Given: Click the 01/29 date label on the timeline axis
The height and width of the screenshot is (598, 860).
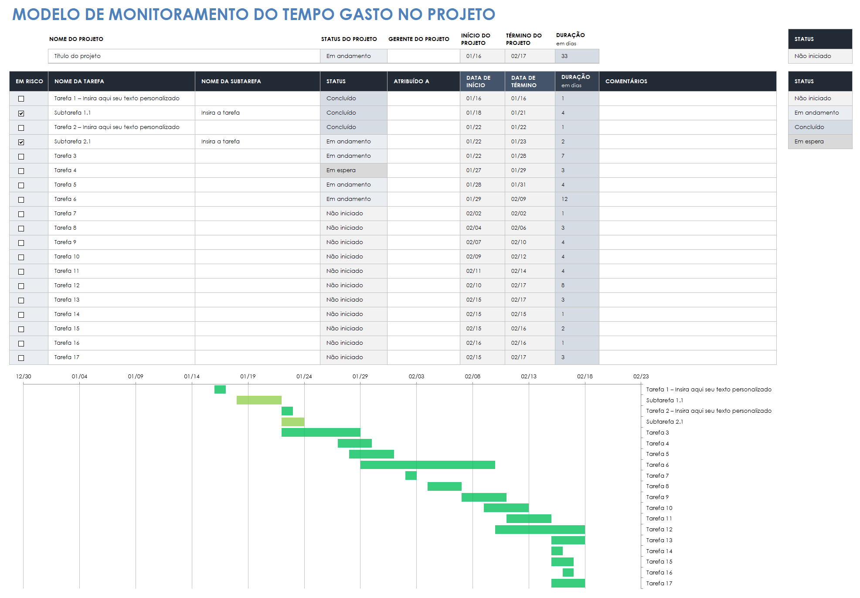Looking at the screenshot, I should click(360, 376).
